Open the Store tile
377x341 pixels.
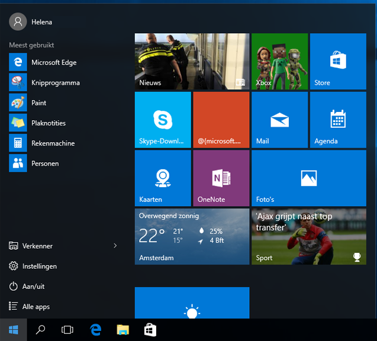click(x=338, y=62)
